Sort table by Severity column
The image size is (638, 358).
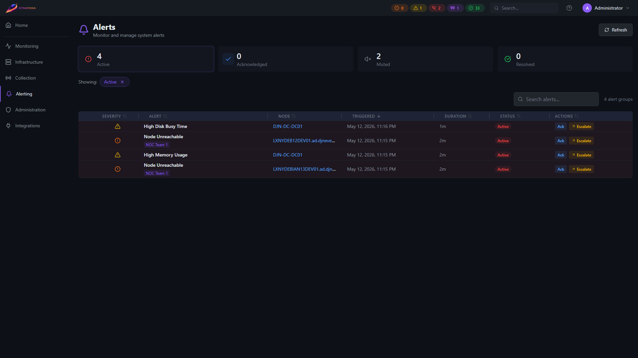pos(114,116)
